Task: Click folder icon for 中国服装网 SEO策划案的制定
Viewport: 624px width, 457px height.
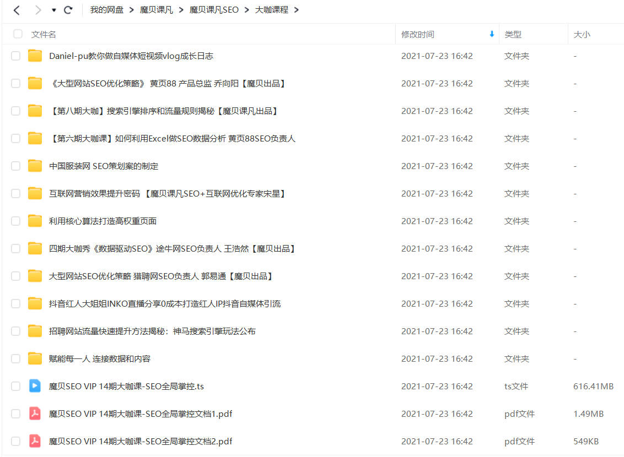Action: (x=35, y=166)
